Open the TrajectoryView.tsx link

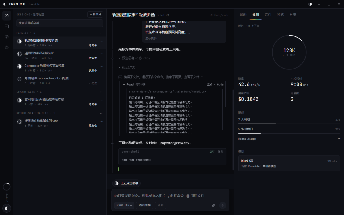174,143
